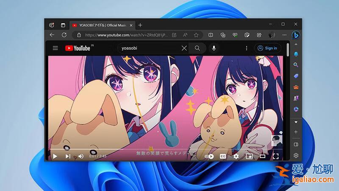Toggle closed captions on the video

[x=223, y=156]
